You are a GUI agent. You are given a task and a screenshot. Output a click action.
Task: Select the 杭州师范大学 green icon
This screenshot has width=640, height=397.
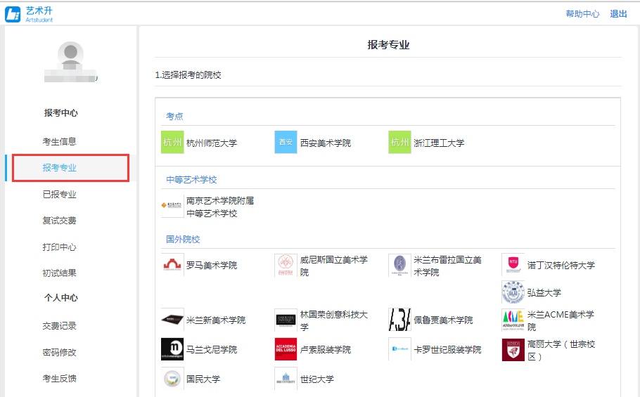[x=172, y=143]
